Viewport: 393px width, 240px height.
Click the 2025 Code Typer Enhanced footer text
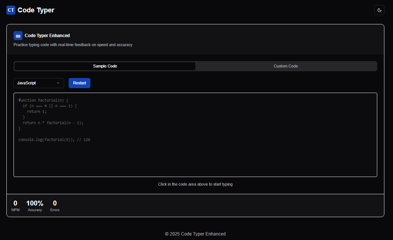pyautogui.click(x=195, y=234)
